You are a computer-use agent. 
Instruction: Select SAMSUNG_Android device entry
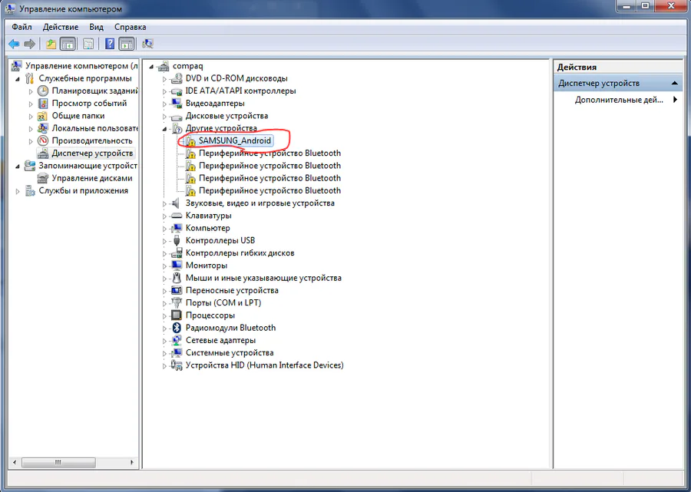[235, 141]
